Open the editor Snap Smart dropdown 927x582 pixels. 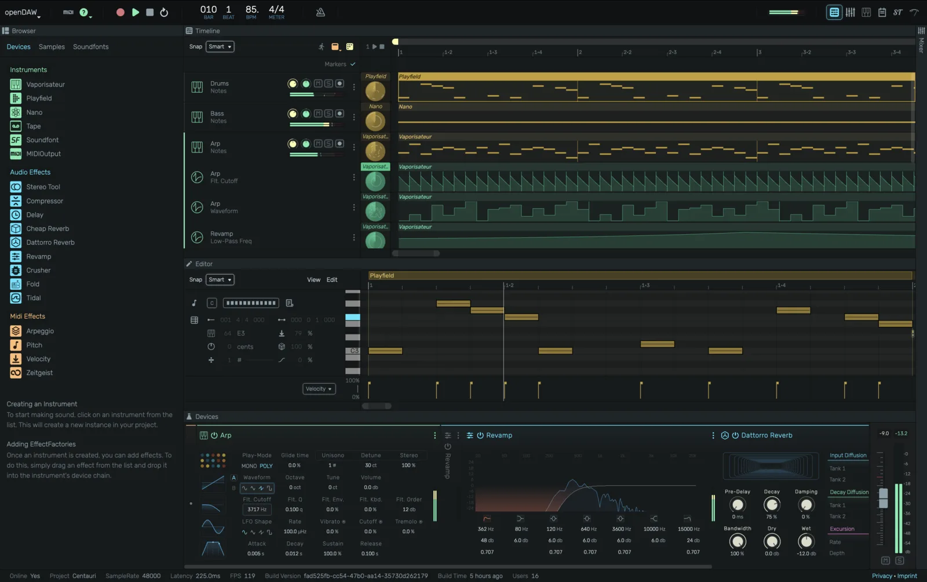(x=220, y=280)
